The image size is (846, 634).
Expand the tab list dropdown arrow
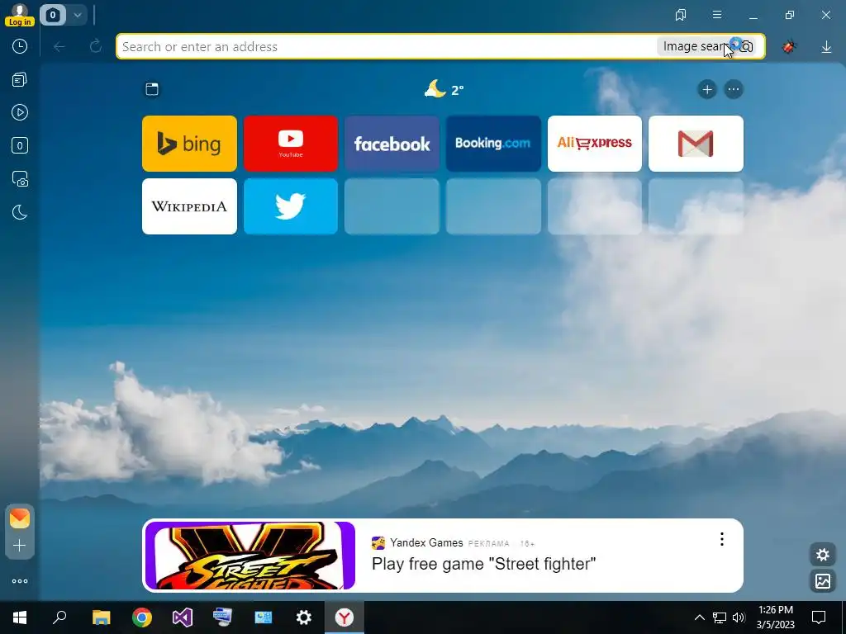[x=78, y=15]
